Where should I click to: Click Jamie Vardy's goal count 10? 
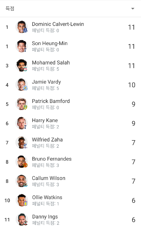[132, 85]
